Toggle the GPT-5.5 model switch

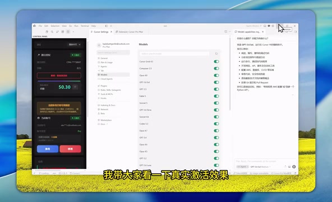(216, 89)
